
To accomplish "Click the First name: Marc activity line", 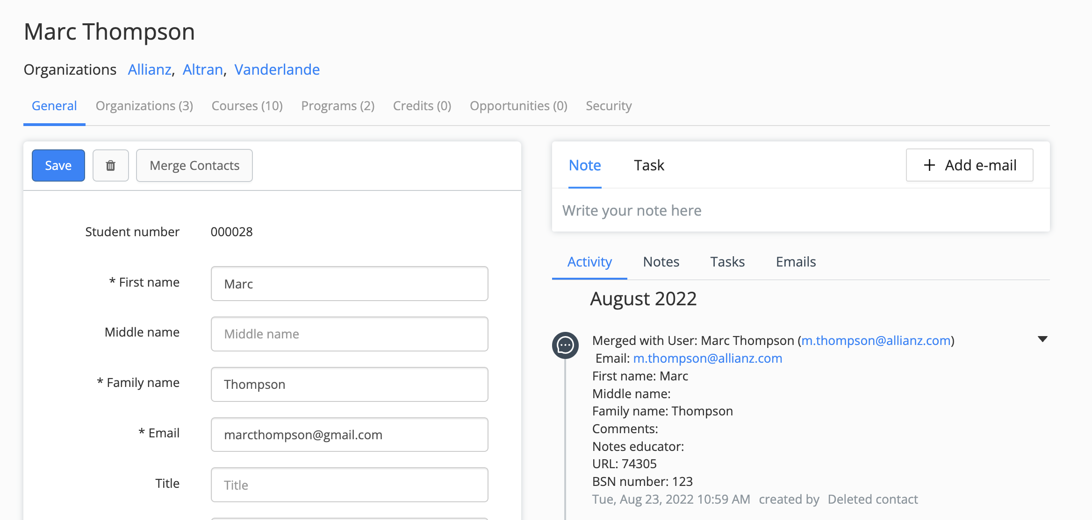I will pos(640,376).
